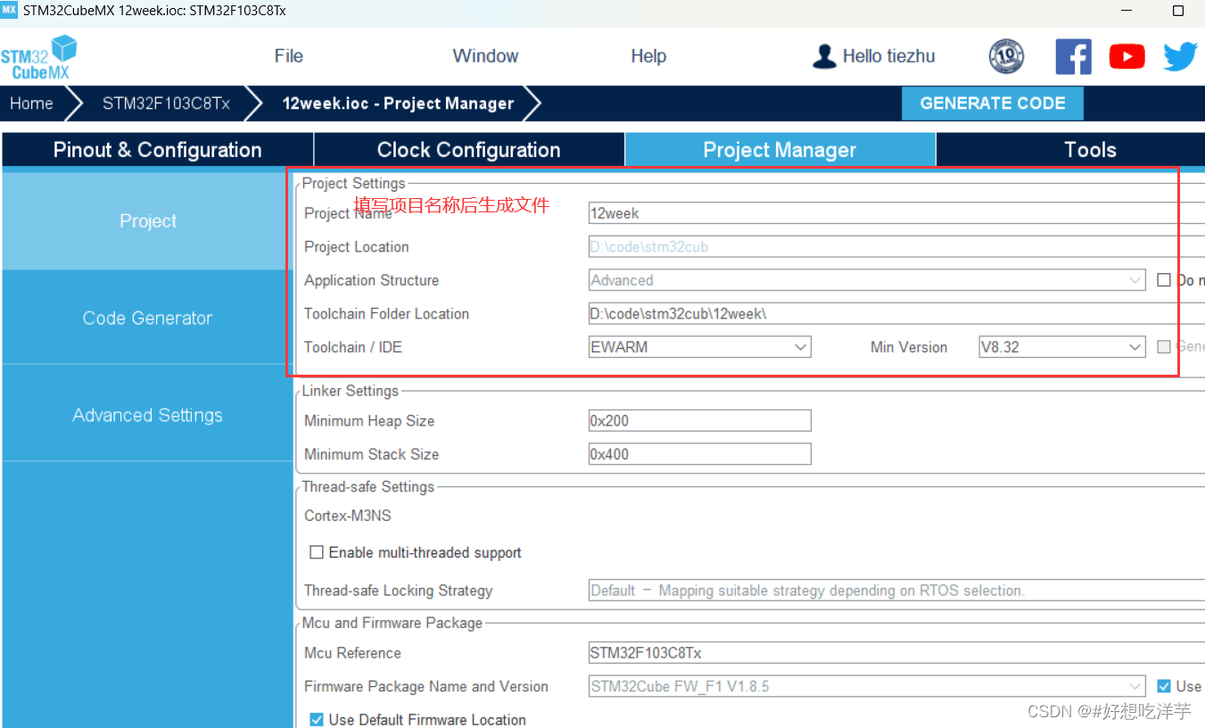Minimize the STM32CubeMX window

click(x=1127, y=11)
